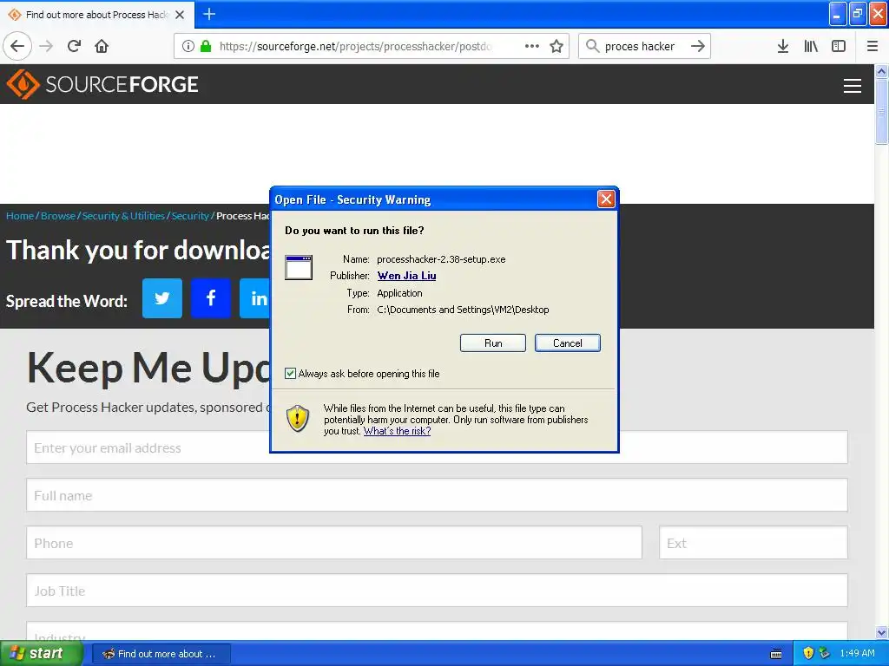Screen dimensions: 889x666
Task: Open the Firefox library icon
Action: click(x=811, y=46)
